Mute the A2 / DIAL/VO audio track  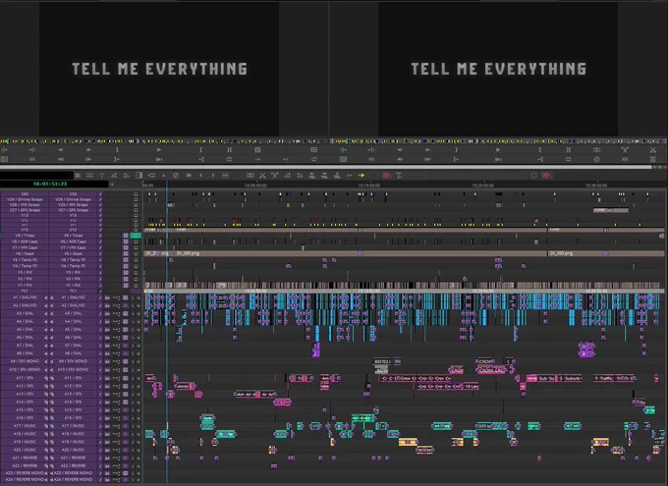point(139,305)
